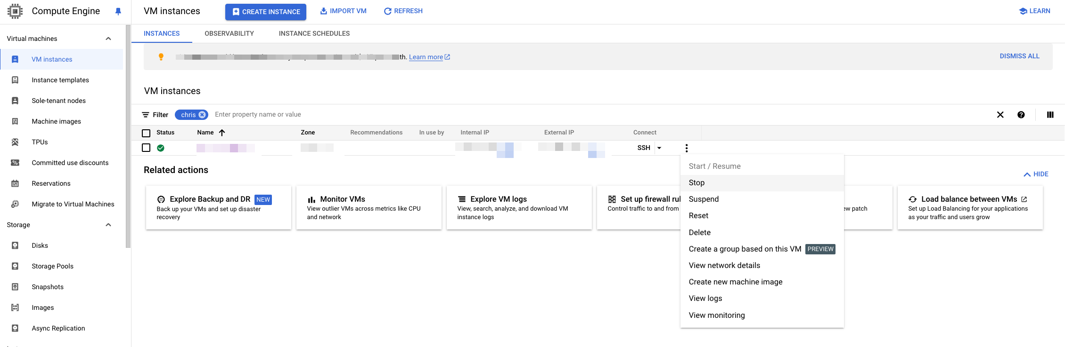Click the Machine images icon

(15, 121)
